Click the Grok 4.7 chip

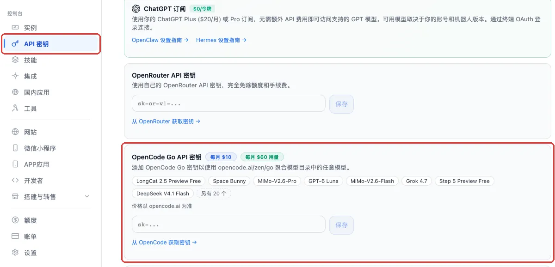pos(417,181)
